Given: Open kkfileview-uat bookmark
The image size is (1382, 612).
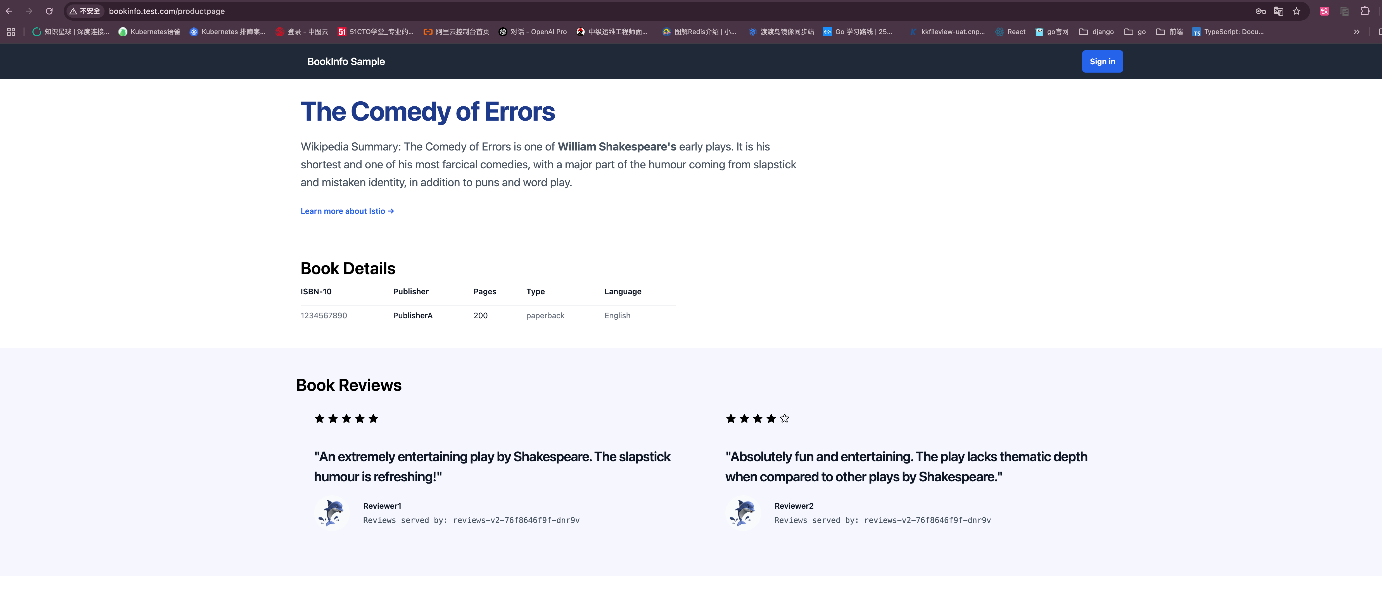Looking at the screenshot, I should pos(947,32).
